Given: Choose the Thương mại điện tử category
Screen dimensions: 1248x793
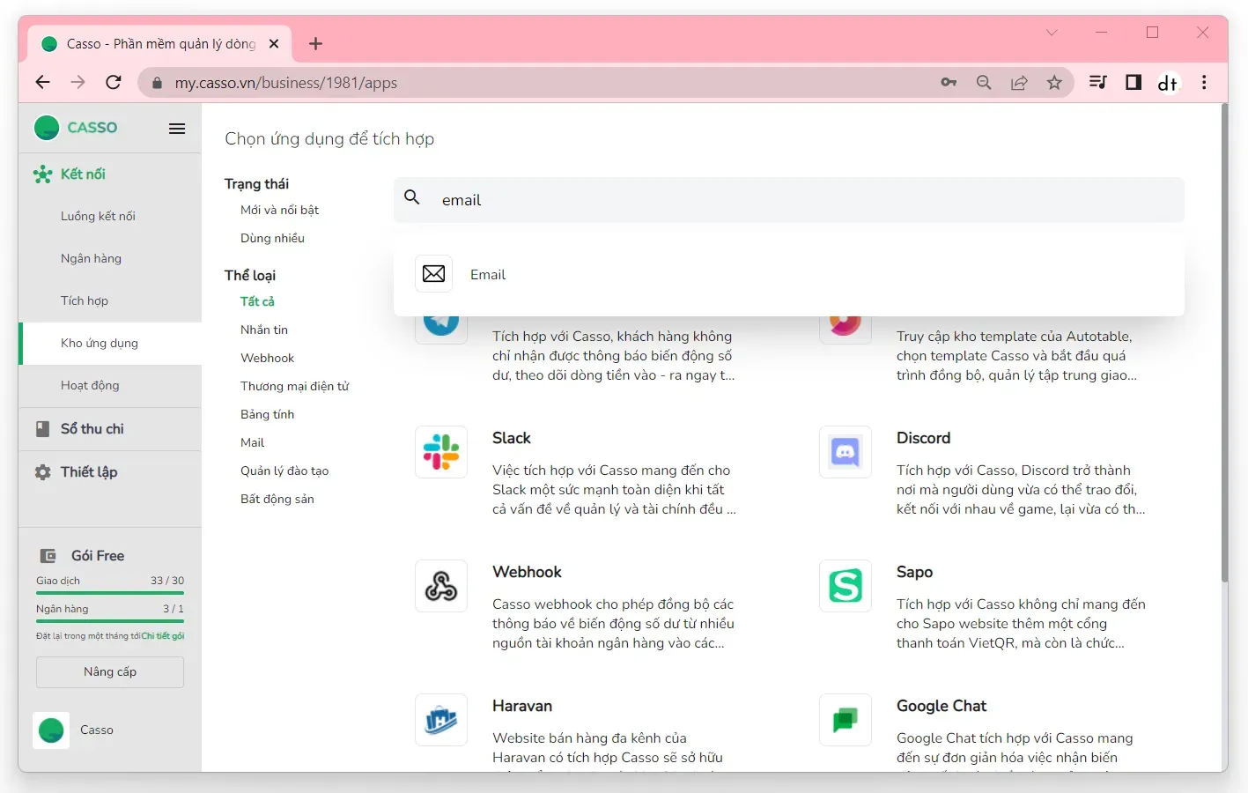Looking at the screenshot, I should [x=295, y=386].
